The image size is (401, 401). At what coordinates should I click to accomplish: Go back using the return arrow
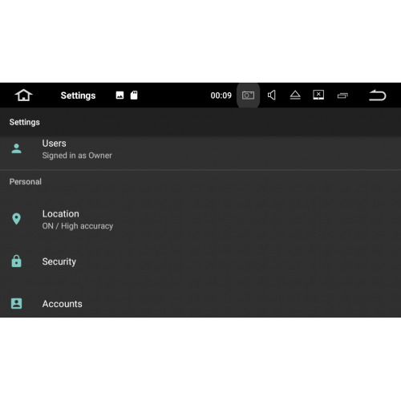click(x=377, y=95)
